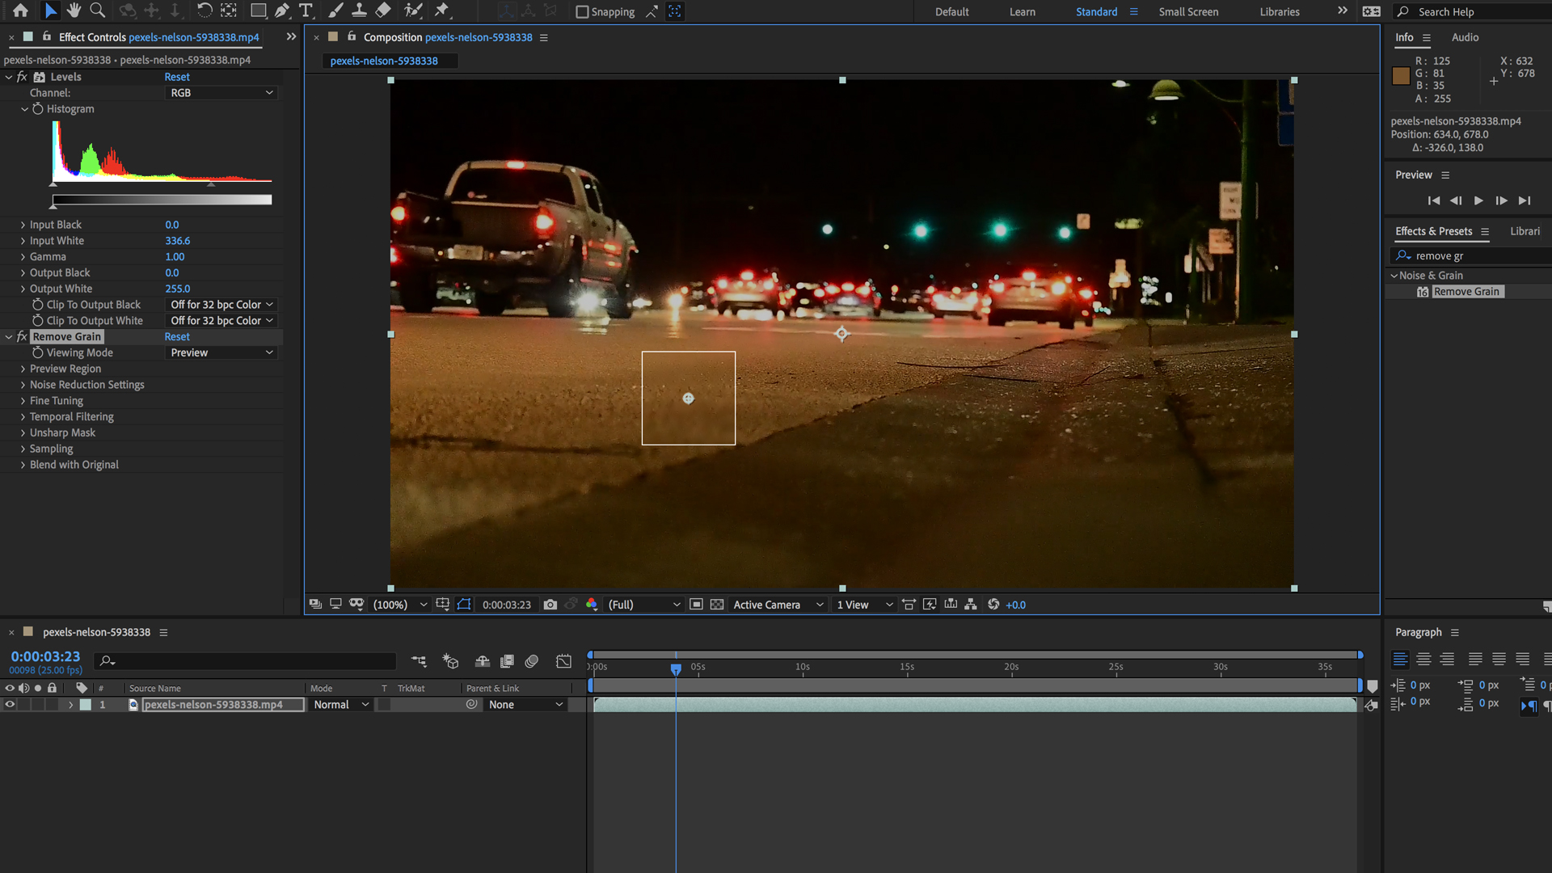Reset the Remove Grain effect
1552x873 pixels.
177,336
